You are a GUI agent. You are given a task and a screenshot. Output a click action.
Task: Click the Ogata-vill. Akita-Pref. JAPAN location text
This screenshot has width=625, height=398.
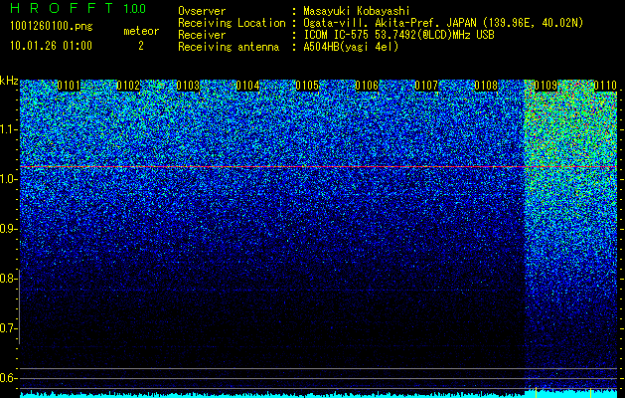coord(443,23)
